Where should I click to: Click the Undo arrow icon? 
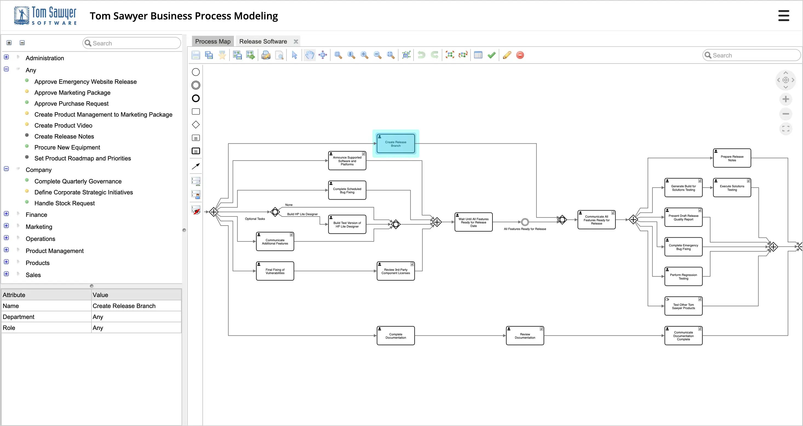(421, 55)
